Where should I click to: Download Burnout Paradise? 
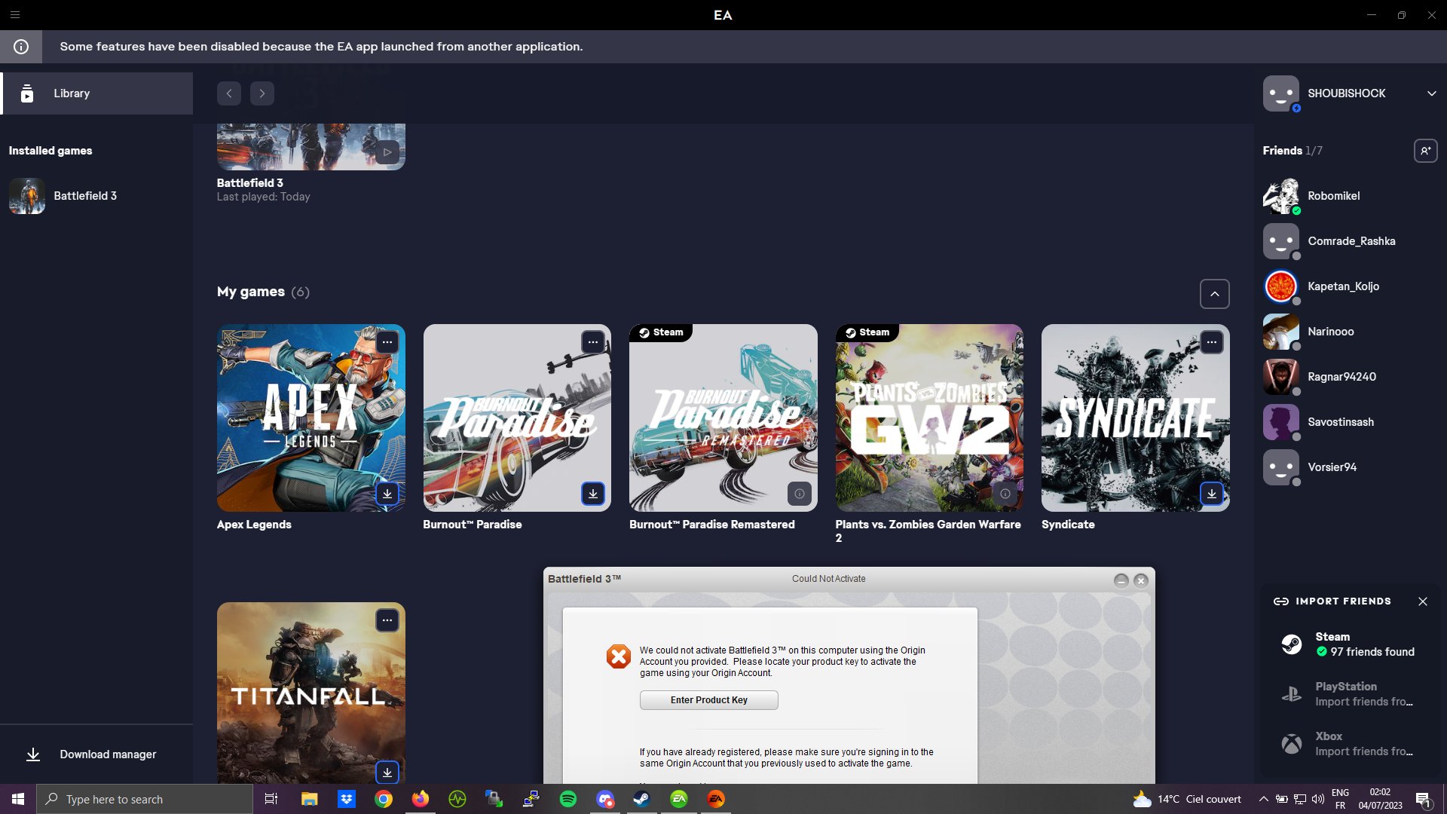click(x=593, y=494)
